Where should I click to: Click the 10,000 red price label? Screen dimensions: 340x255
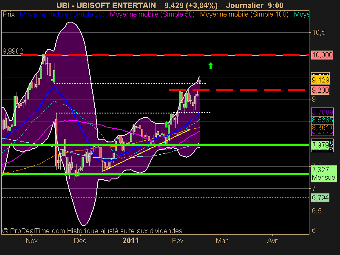pyautogui.click(x=322, y=55)
